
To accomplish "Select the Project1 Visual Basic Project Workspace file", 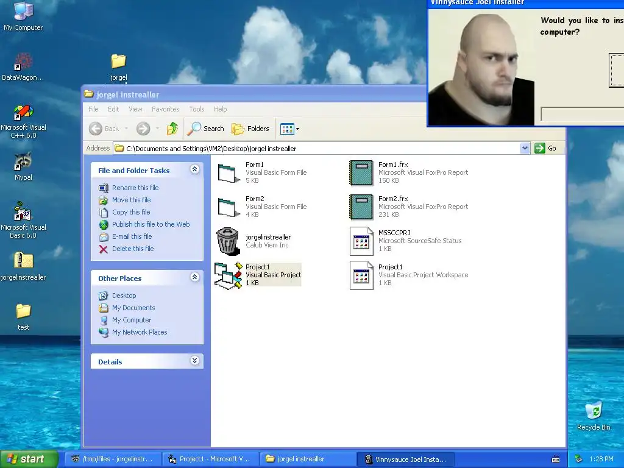I will [408, 275].
